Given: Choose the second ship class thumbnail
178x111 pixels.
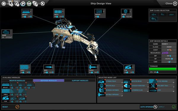Looking at the screenshot, I should click(x=163, y=15).
